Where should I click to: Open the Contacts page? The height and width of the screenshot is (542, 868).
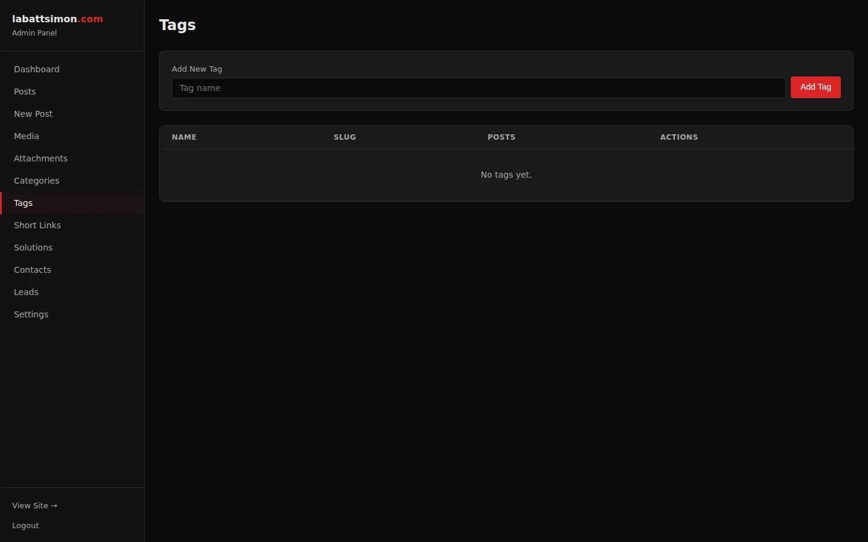point(32,270)
